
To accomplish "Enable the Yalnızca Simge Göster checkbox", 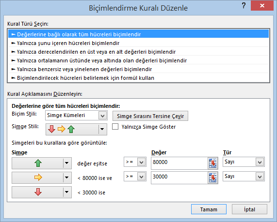I will click(x=115, y=127).
